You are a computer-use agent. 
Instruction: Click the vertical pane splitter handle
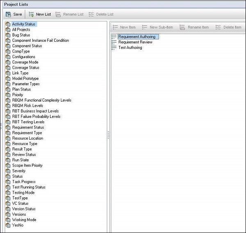(x=108, y=134)
